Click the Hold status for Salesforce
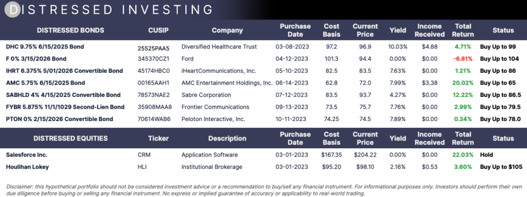 click(x=486, y=155)
